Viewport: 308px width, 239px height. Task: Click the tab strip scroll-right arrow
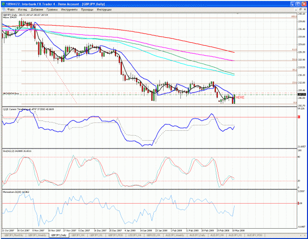pyautogui.click(x=305, y=235)
